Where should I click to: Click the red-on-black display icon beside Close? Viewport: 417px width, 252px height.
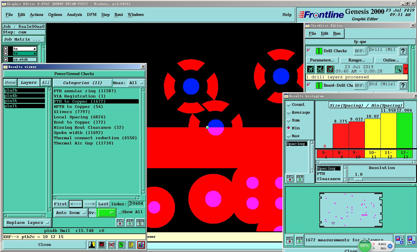(102, 245)
